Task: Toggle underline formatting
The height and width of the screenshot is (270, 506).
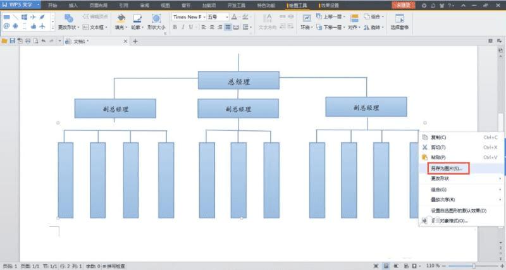Action: (191, 27)
